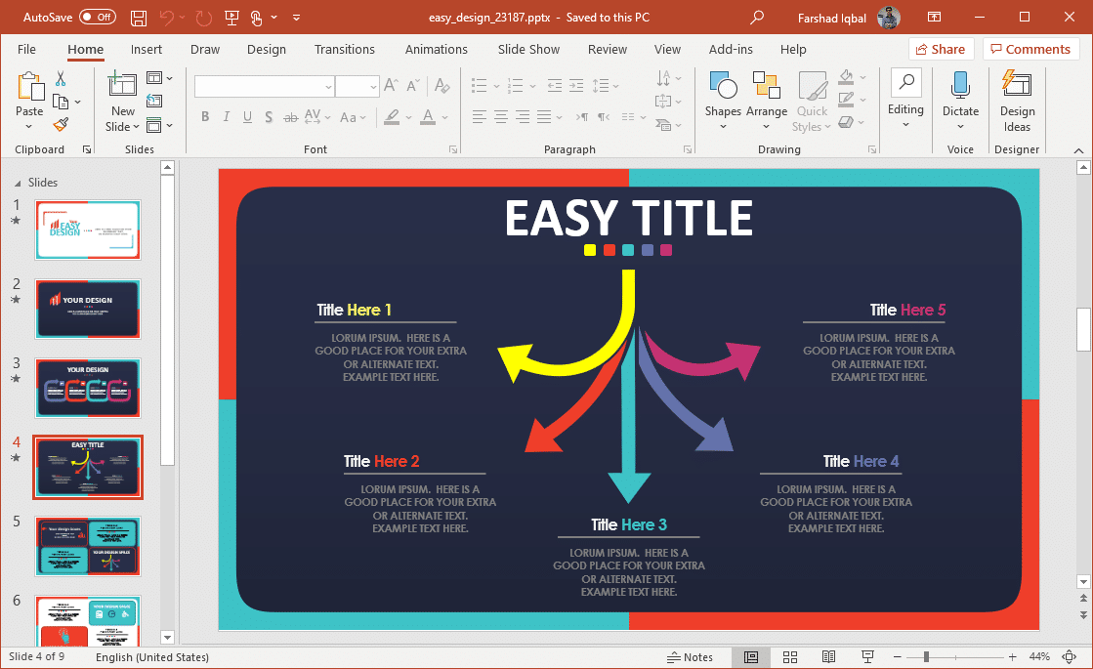Select slide 3 thumbnail
1093x669 pixels.
tap(88, 388)
